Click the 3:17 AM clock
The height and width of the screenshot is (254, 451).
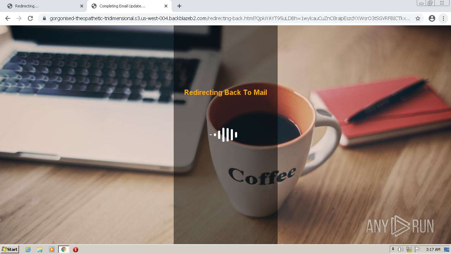tap(433, 249)
